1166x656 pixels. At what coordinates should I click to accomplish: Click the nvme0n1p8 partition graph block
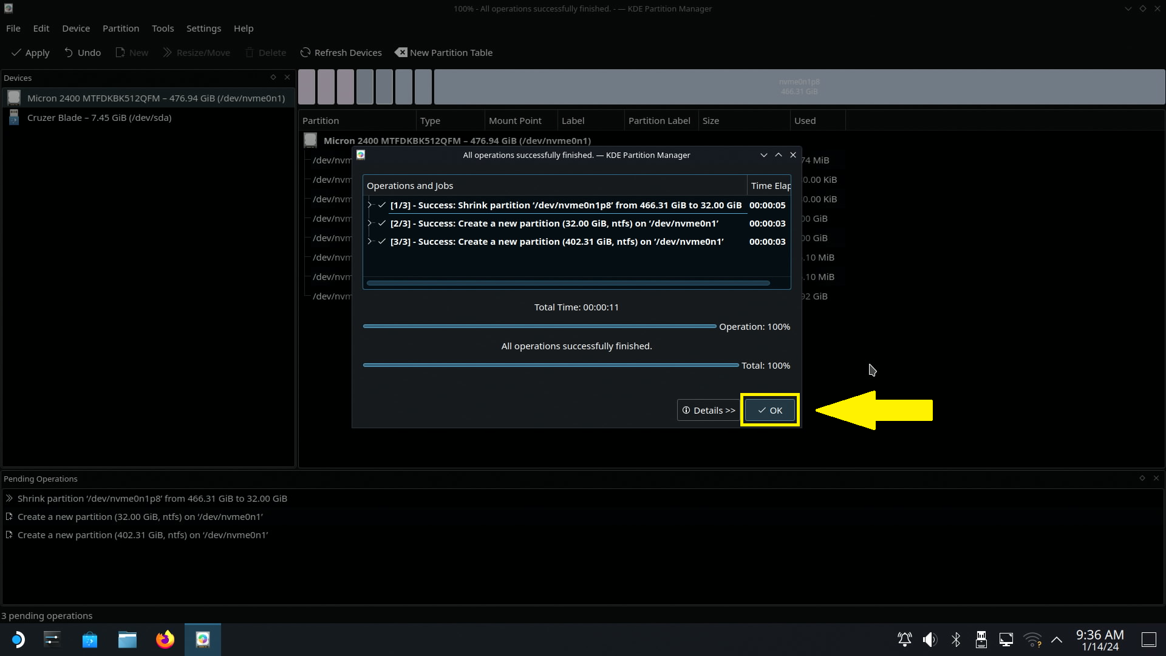click(x=799, y=87)
